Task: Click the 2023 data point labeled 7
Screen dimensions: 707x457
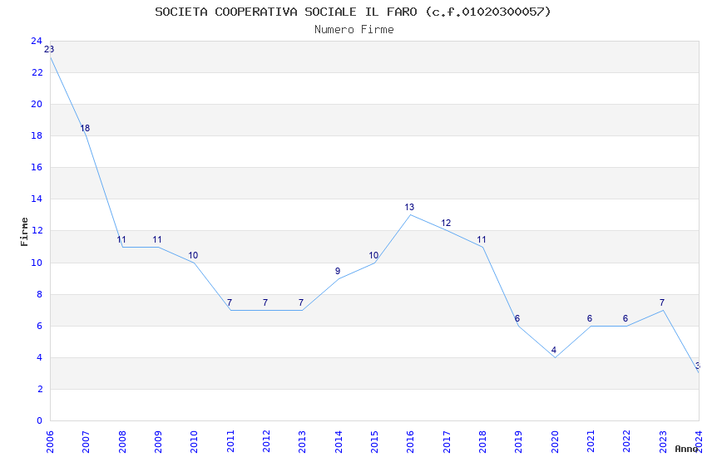Action: tap(662, 302)
